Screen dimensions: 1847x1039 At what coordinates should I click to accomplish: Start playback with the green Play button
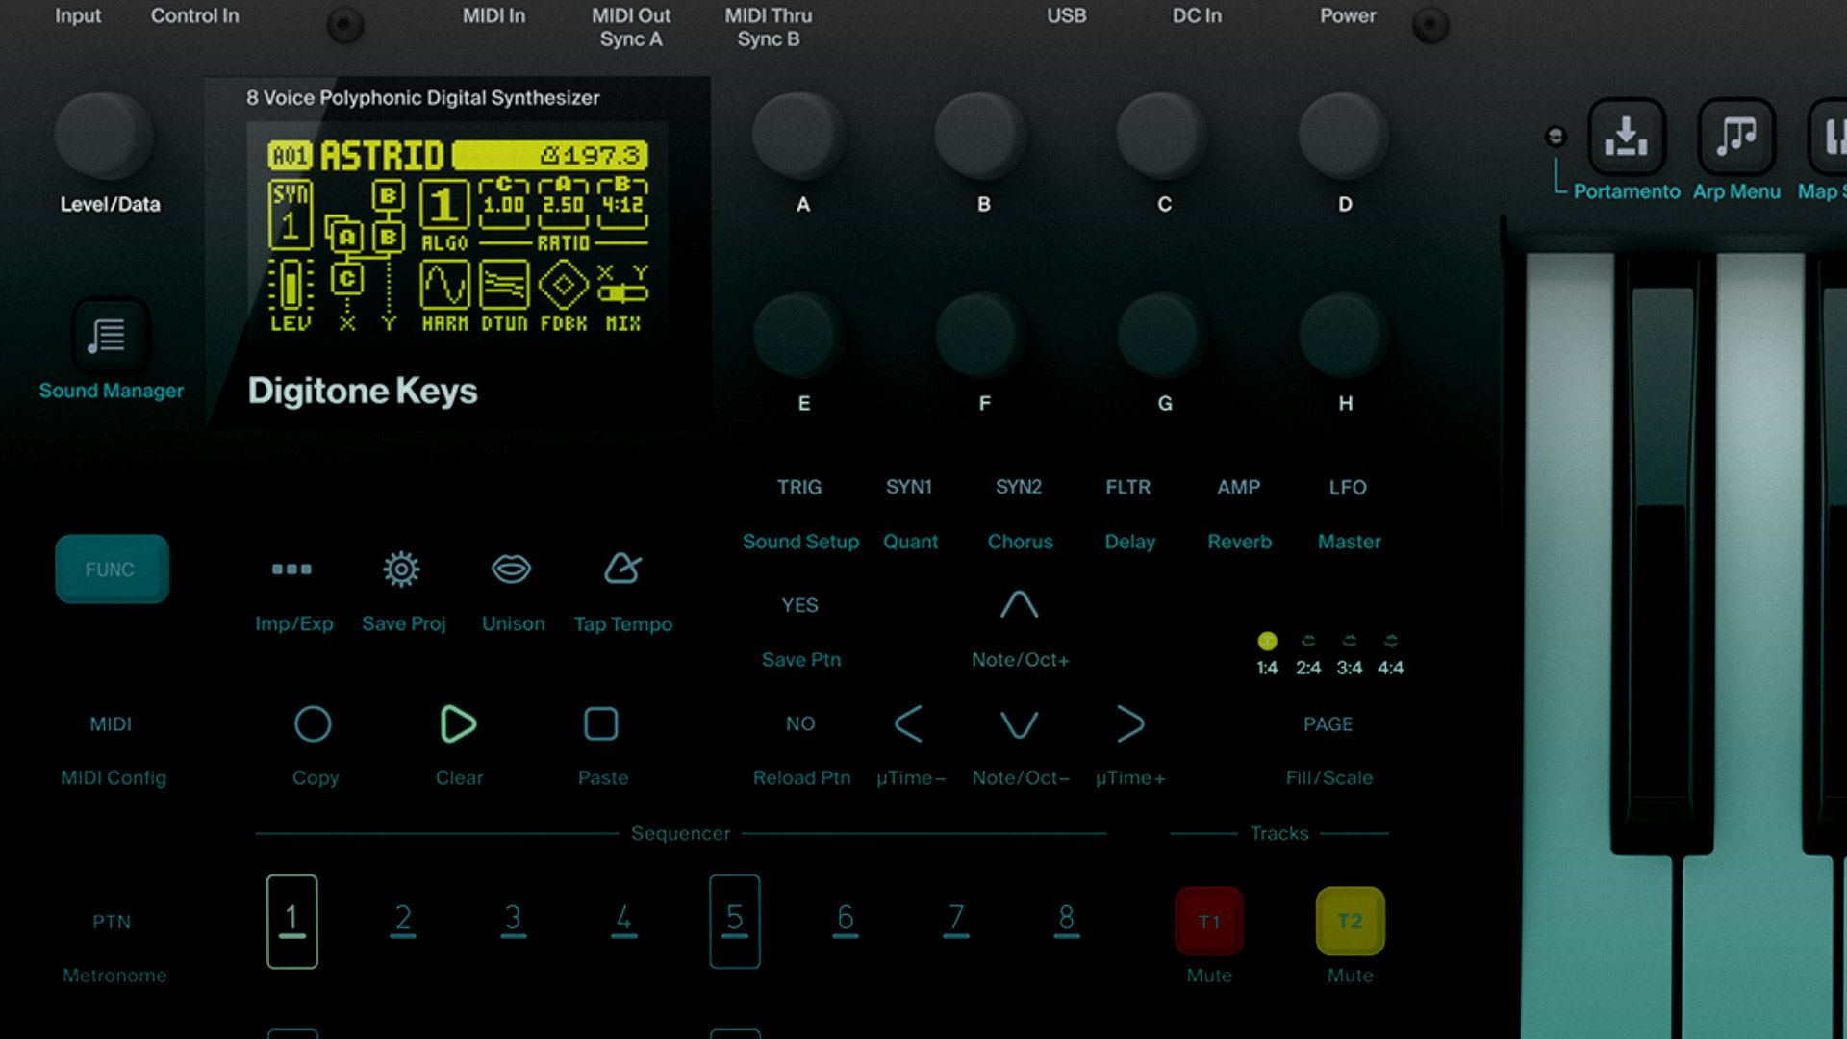[458, 724]
